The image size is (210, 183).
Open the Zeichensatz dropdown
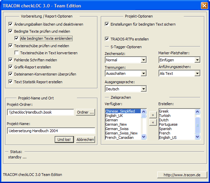(143, 60)
